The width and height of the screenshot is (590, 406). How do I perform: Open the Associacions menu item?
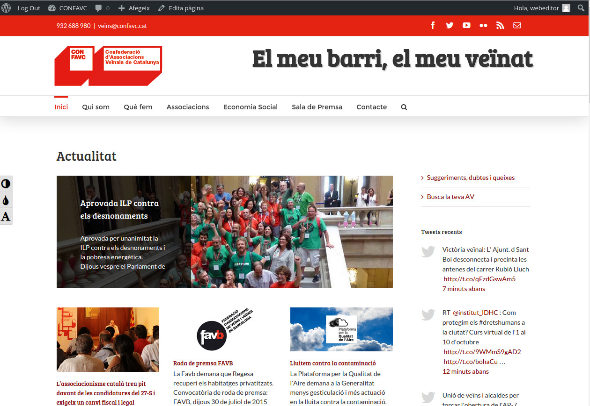(188, 107)
